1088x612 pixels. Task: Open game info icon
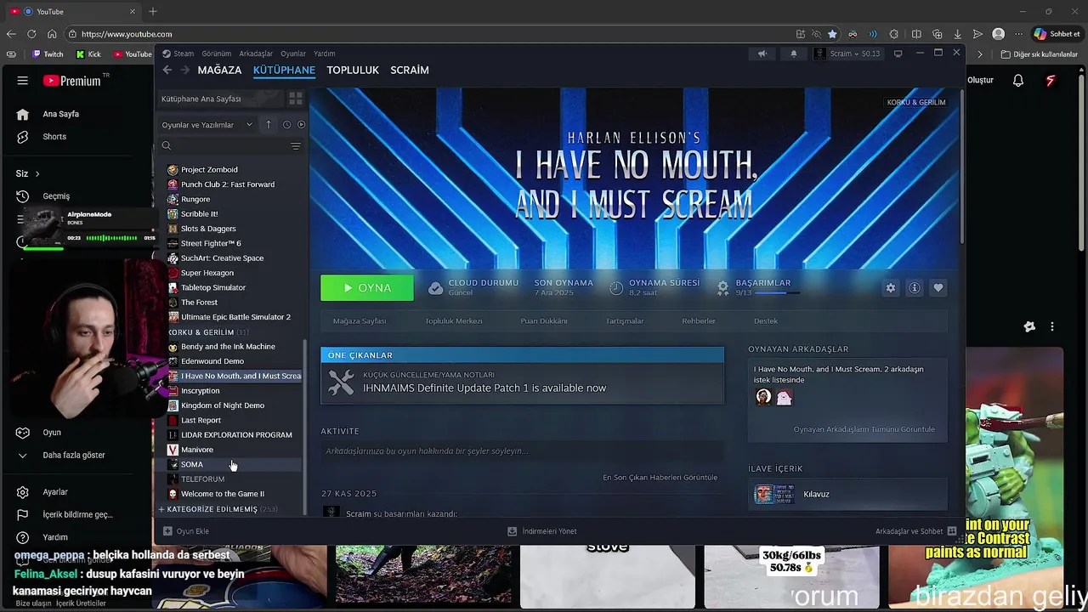pyautogui.click(x=915, y=288)
